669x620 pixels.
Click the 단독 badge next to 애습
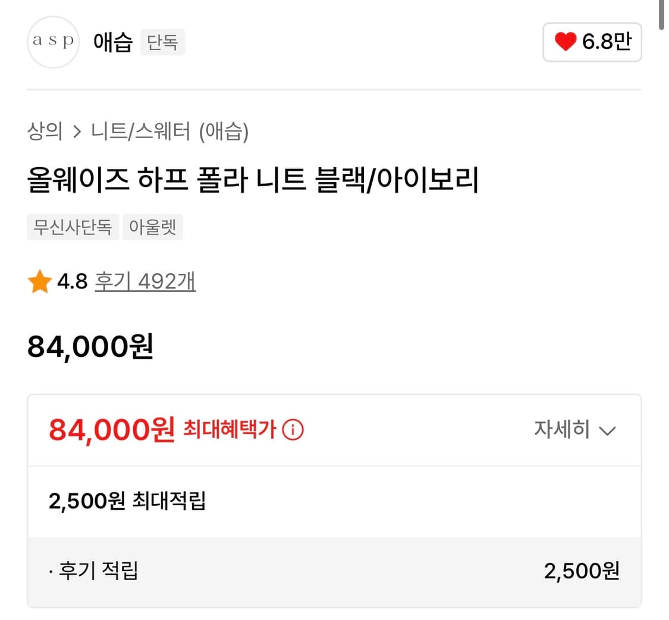click(x=162, y=43)
